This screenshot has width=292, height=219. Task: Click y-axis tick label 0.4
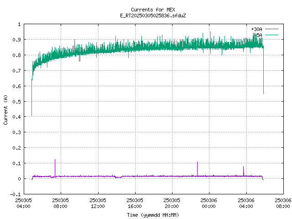coord(16,117)
